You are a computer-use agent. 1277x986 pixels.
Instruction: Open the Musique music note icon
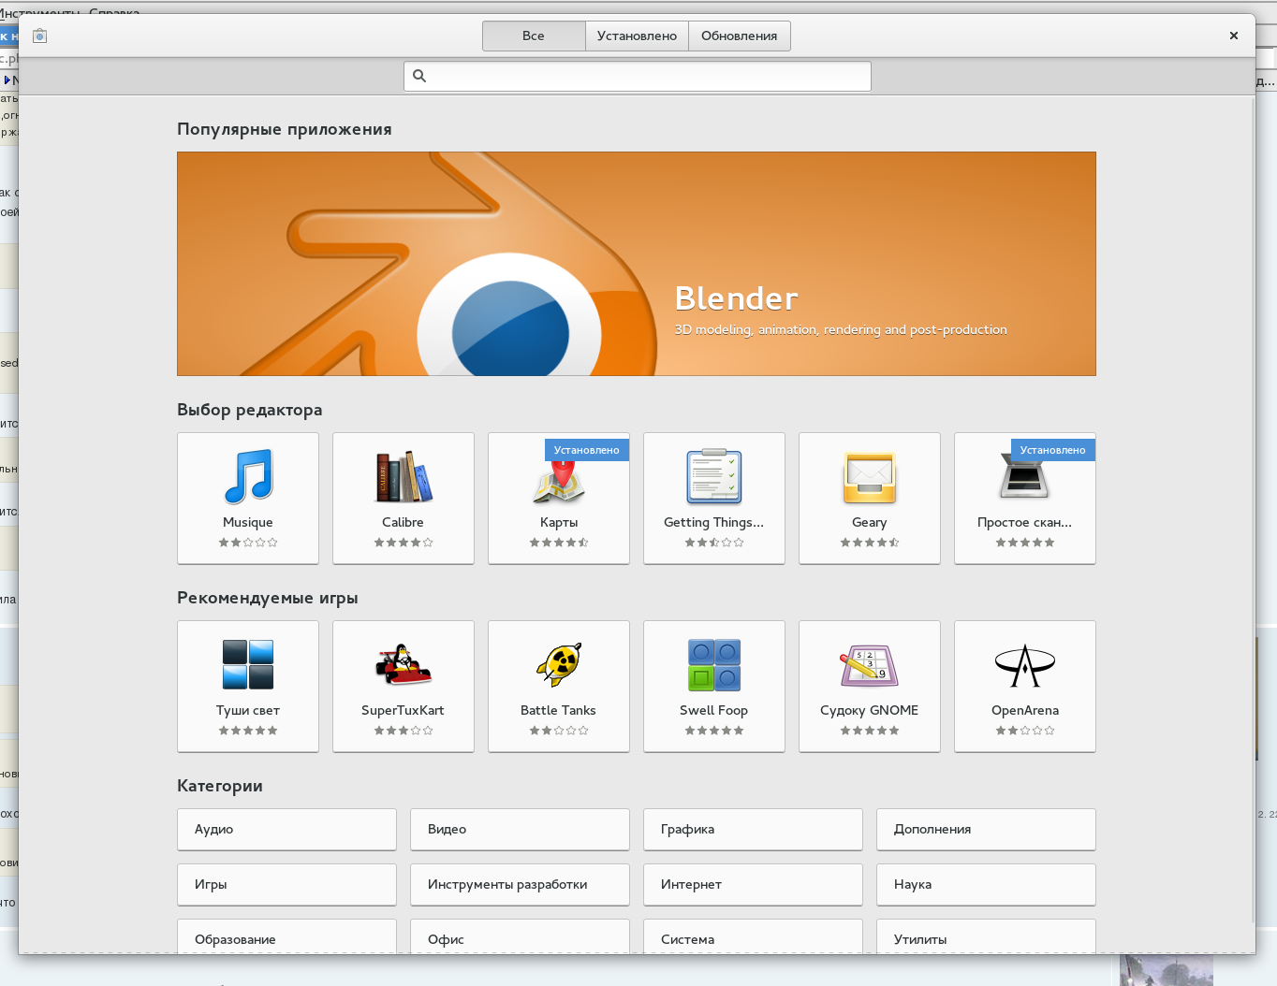click(x=248, y=476)
